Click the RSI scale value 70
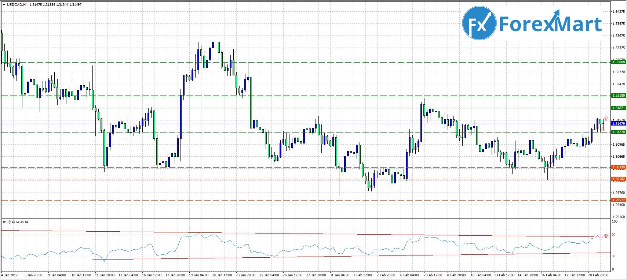627x280 pixels. tap(614, 235)
